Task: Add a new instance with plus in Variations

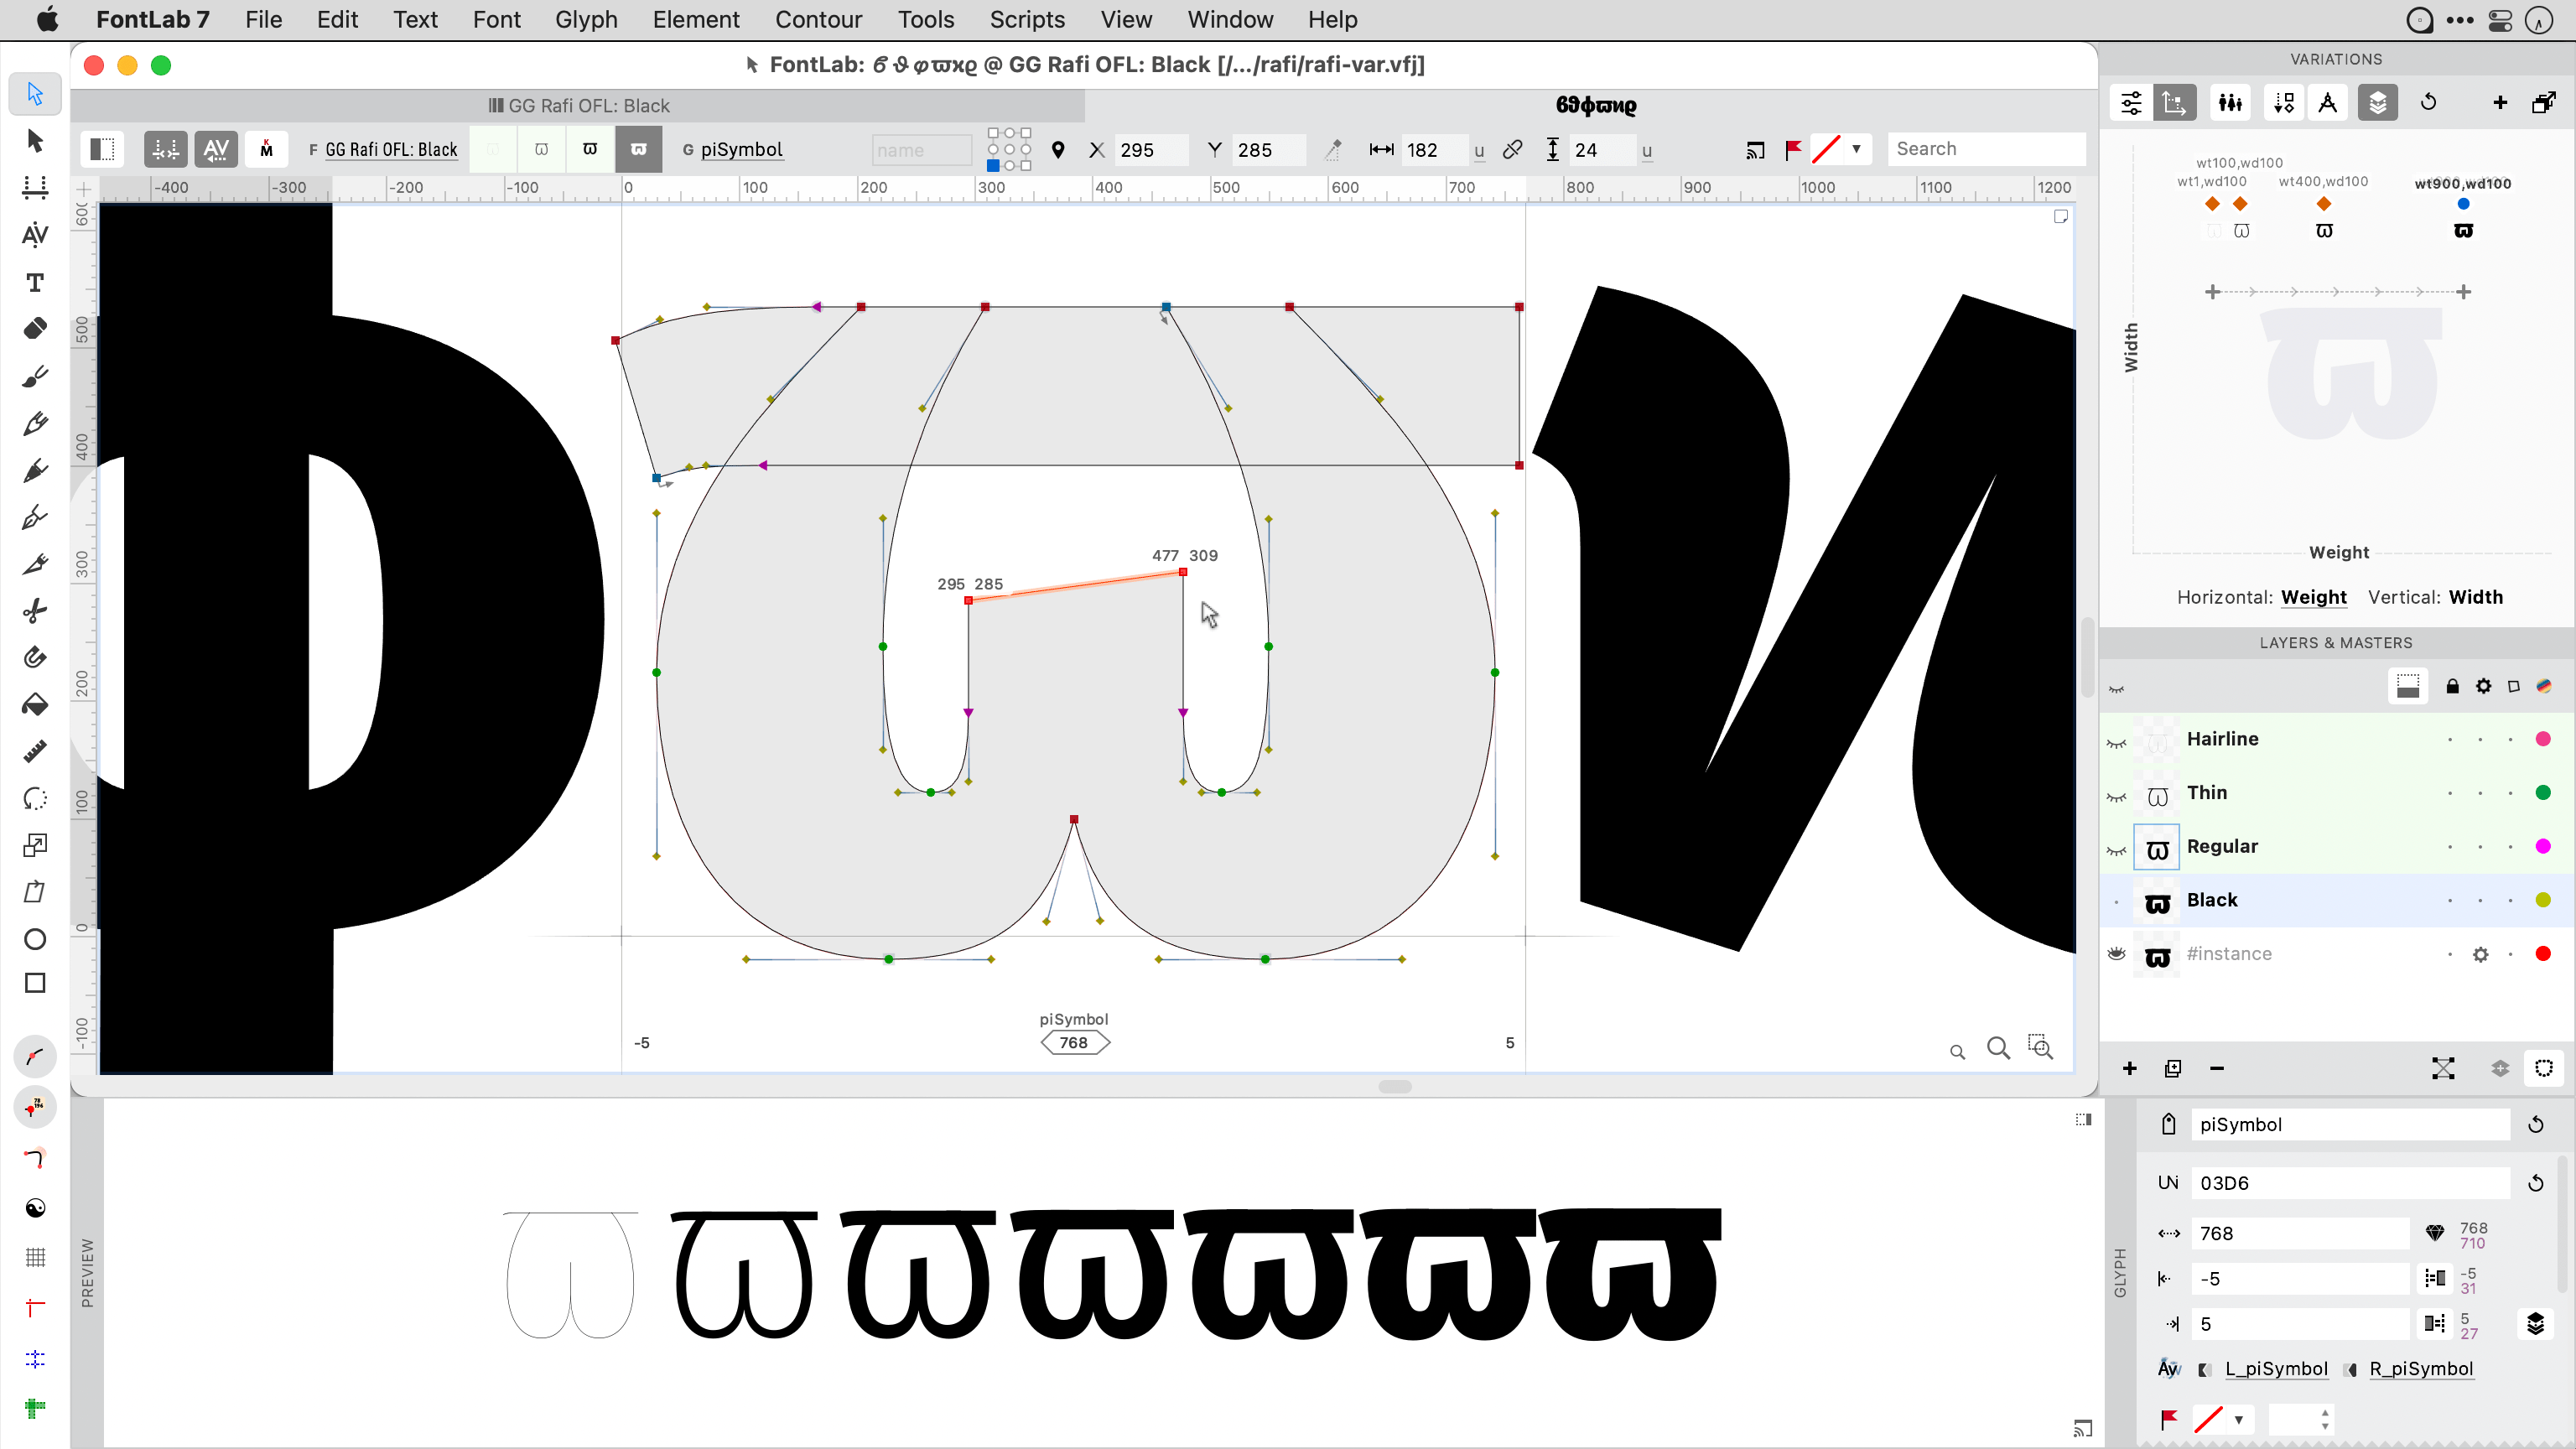Action: [x=2500, y=102]
